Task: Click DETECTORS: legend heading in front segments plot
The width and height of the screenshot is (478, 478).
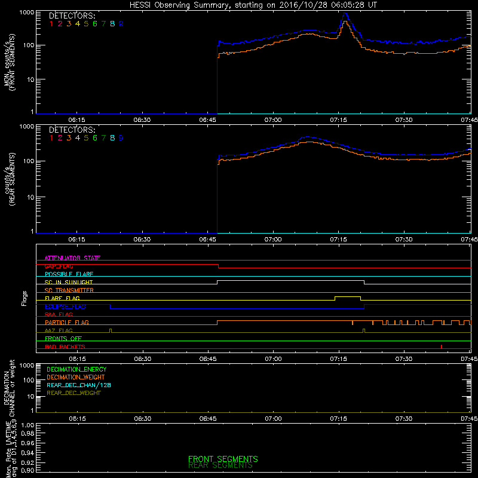Action: point(72,16)
